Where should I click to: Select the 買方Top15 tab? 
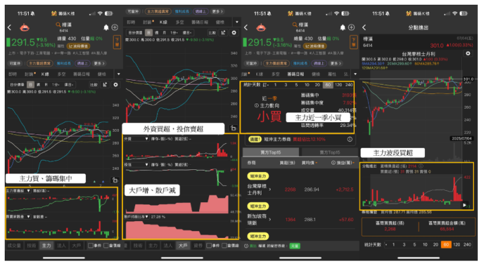(271, 152)
